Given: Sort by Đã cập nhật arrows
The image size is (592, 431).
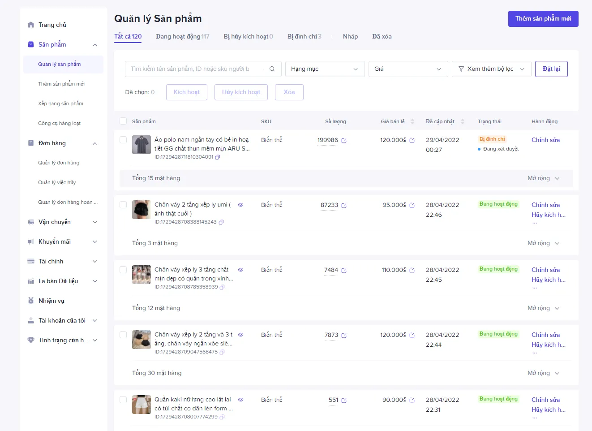Looking at the screenshot, I should 463,121.
